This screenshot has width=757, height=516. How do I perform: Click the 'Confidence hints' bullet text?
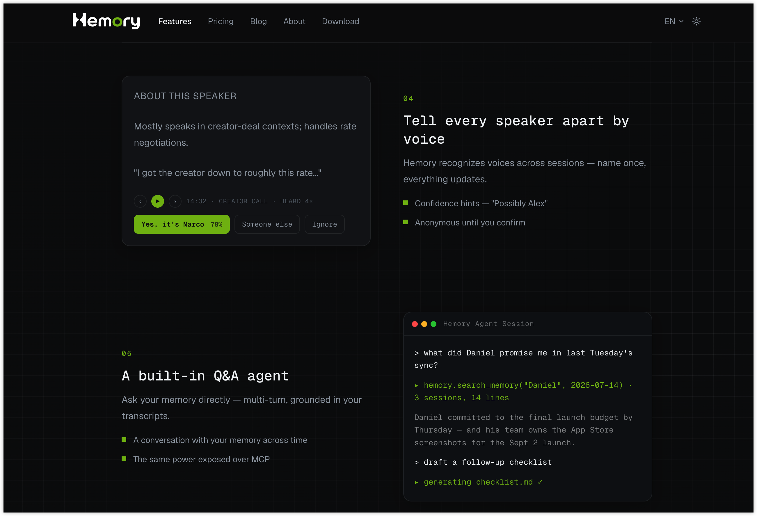[481, 203]
